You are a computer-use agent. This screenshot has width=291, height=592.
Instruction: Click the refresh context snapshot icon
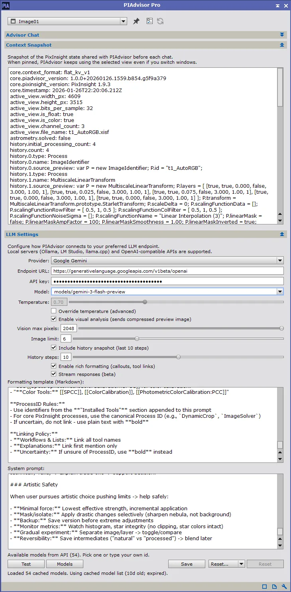coord(160,21)
